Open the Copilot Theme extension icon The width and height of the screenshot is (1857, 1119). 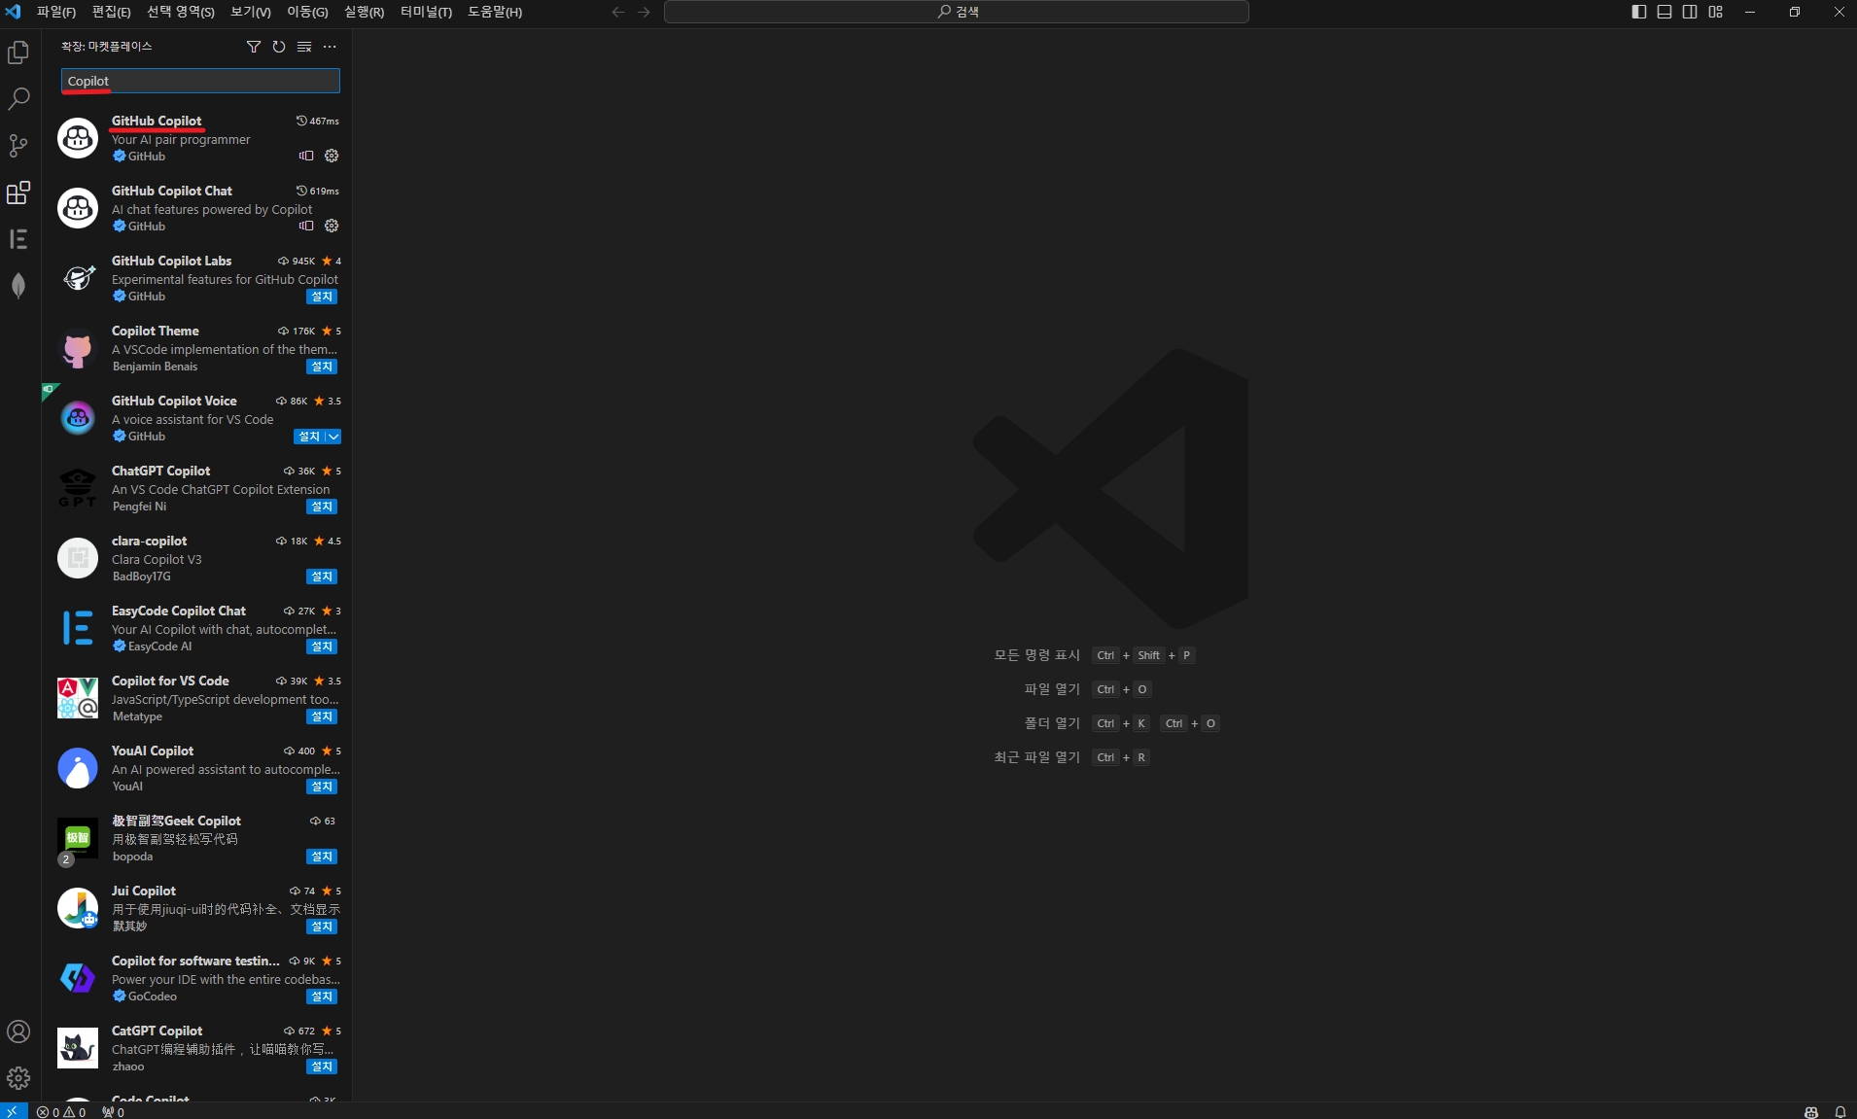coord(78,348)
